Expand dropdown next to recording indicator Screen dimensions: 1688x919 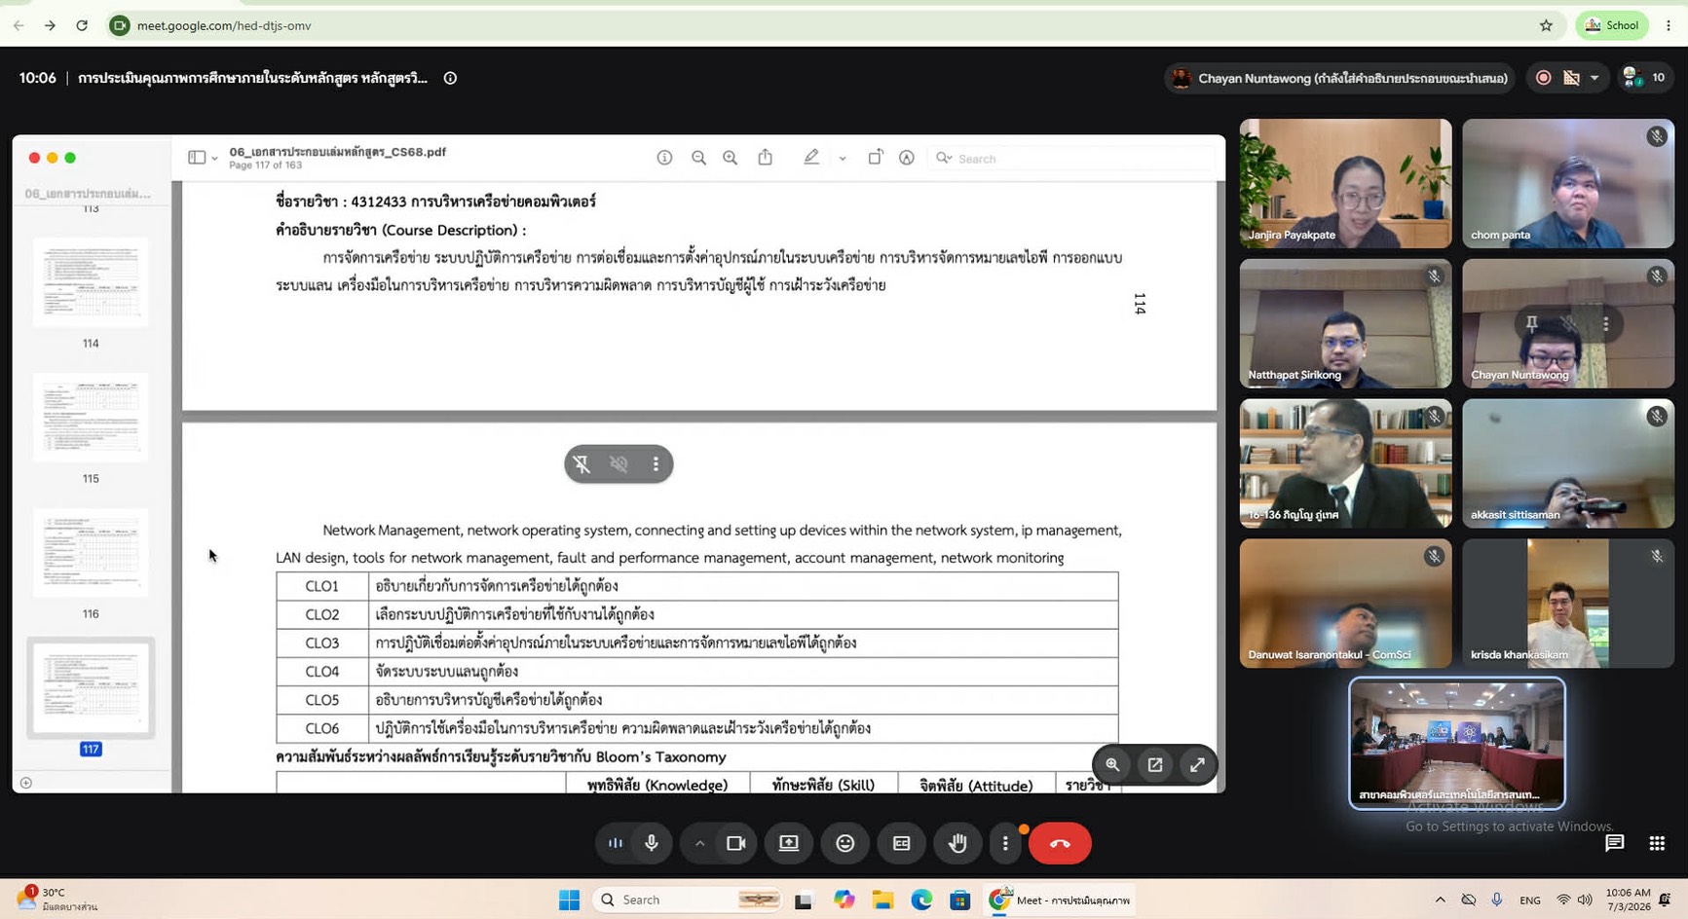coord(1594,78)
